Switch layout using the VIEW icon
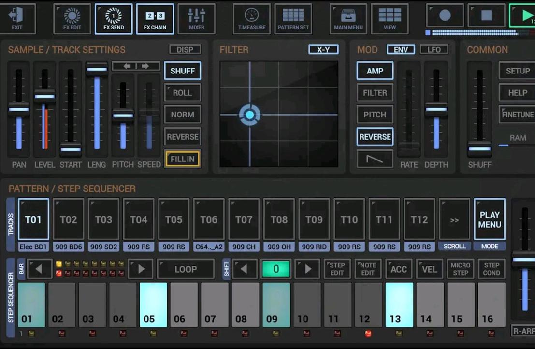The image size is (535, 349). pyautogui.click(x=390, y=18)
